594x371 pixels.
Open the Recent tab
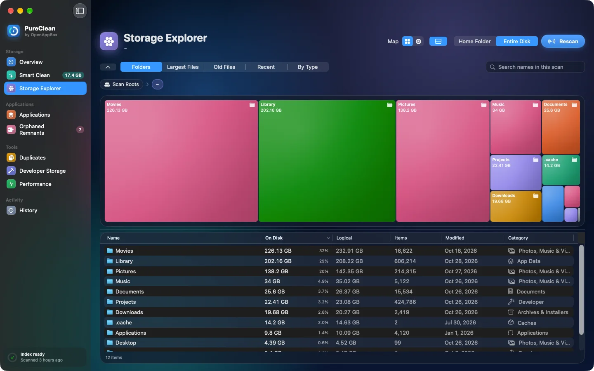(x=266, y=67)
